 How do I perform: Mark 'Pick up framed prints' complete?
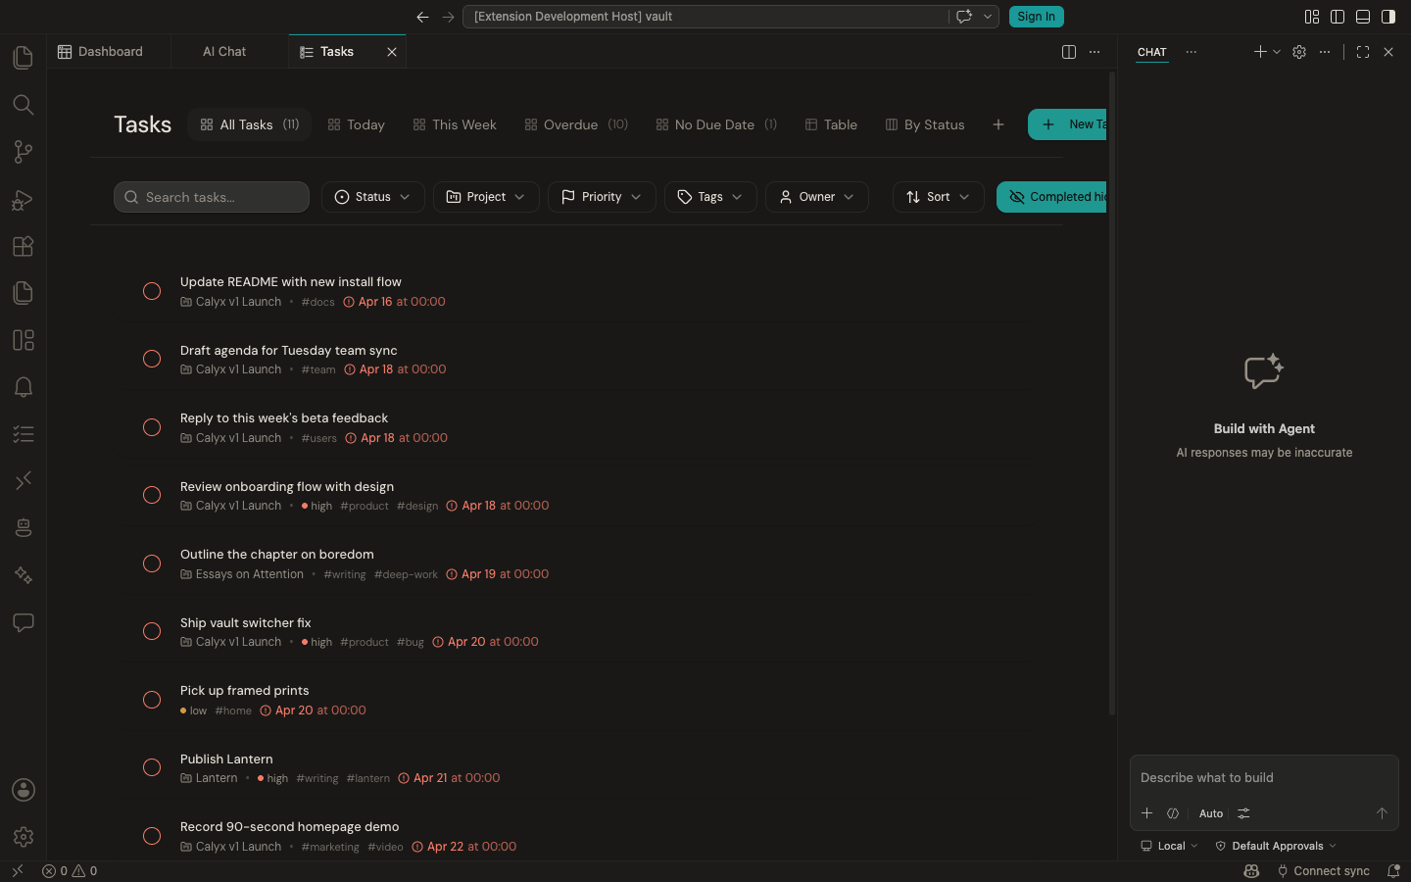[x=152, y=700]
